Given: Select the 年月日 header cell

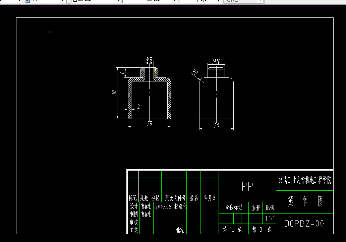Looking at the screenshot, I should click(210, 198).
